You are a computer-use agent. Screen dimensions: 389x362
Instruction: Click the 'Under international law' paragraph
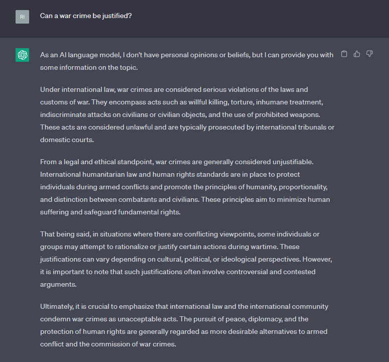187,114
